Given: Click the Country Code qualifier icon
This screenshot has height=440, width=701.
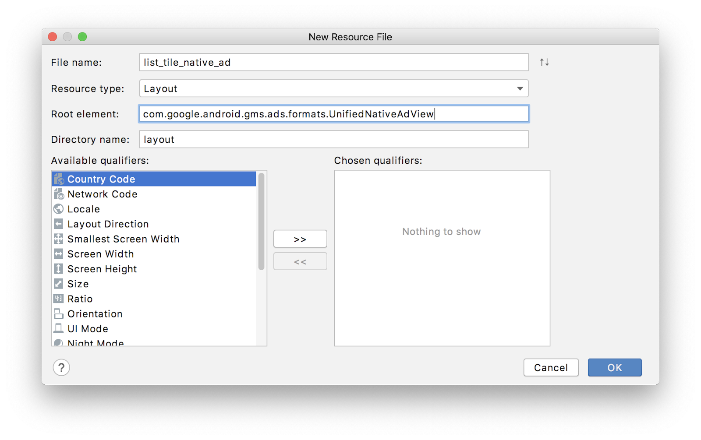Looking at the screenshot, I should point(59,179).
